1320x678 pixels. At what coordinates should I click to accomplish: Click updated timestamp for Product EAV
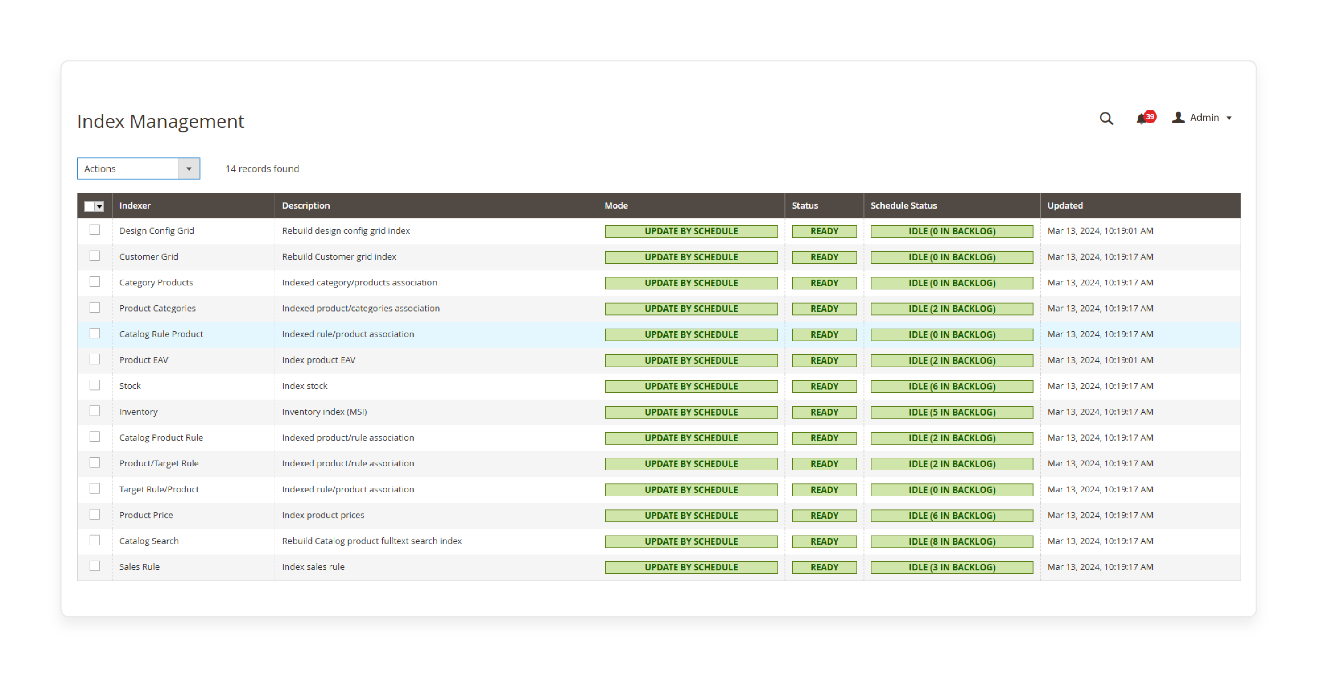1100,360
